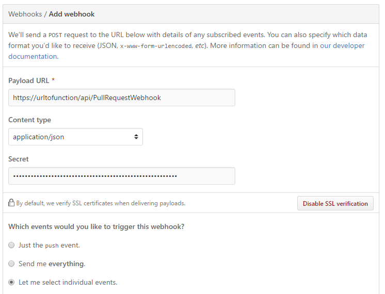
Task: Click the Payload URL label
Action: [x=28, y=80]
